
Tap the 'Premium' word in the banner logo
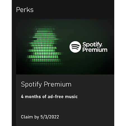(x=95, y=50)
